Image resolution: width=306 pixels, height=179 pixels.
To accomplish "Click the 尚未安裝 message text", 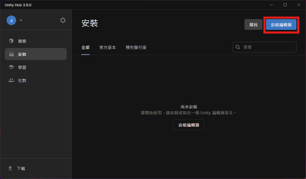I will (x=189, y=107).
